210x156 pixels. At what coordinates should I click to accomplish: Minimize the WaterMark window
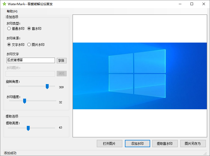(x=180, y=4)
